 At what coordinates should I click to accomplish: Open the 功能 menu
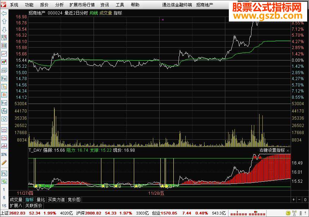29,5
